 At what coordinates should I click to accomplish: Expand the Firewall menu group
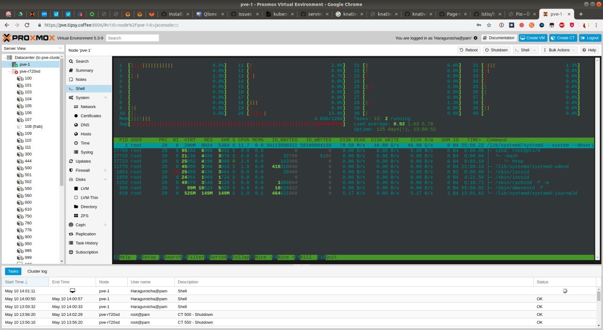(106, 170)
